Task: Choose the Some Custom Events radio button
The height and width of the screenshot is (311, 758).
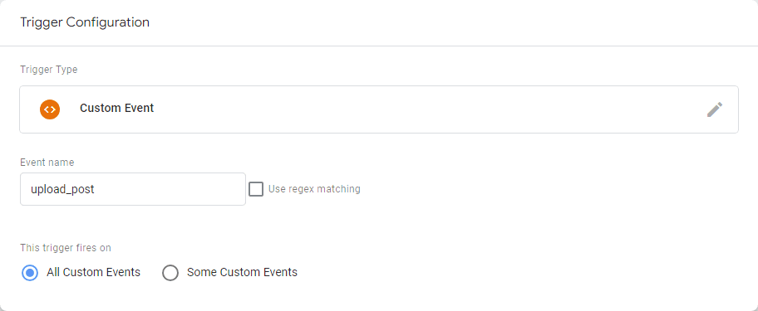Action: pos(170,273)
